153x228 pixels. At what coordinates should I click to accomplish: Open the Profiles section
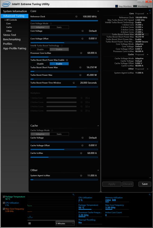(8, 44)
